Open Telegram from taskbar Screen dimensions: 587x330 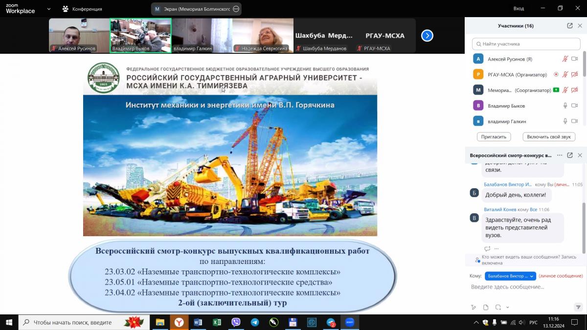pos(255,323)
